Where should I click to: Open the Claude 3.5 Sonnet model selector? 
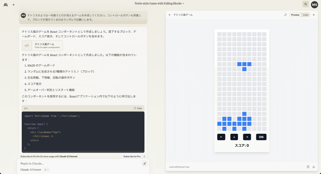31,170
